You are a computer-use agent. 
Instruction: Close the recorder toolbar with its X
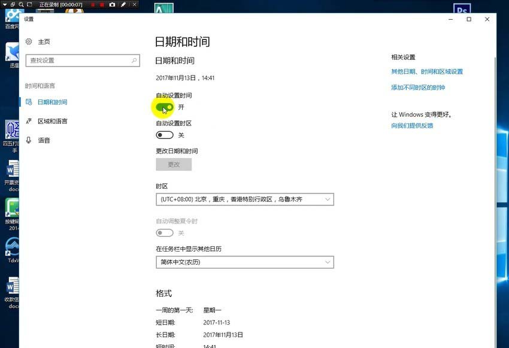[x=134, y=5]
